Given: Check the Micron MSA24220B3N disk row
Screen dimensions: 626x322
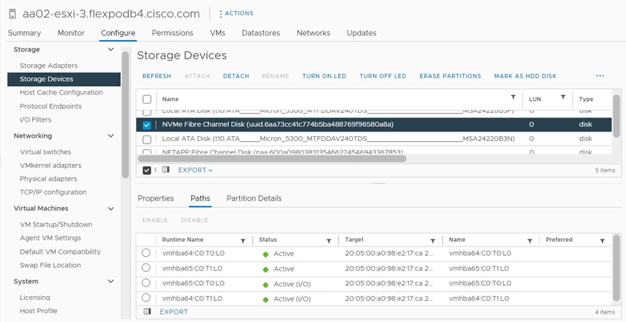Looking at the screenshot, I should (x=146, y=139).
